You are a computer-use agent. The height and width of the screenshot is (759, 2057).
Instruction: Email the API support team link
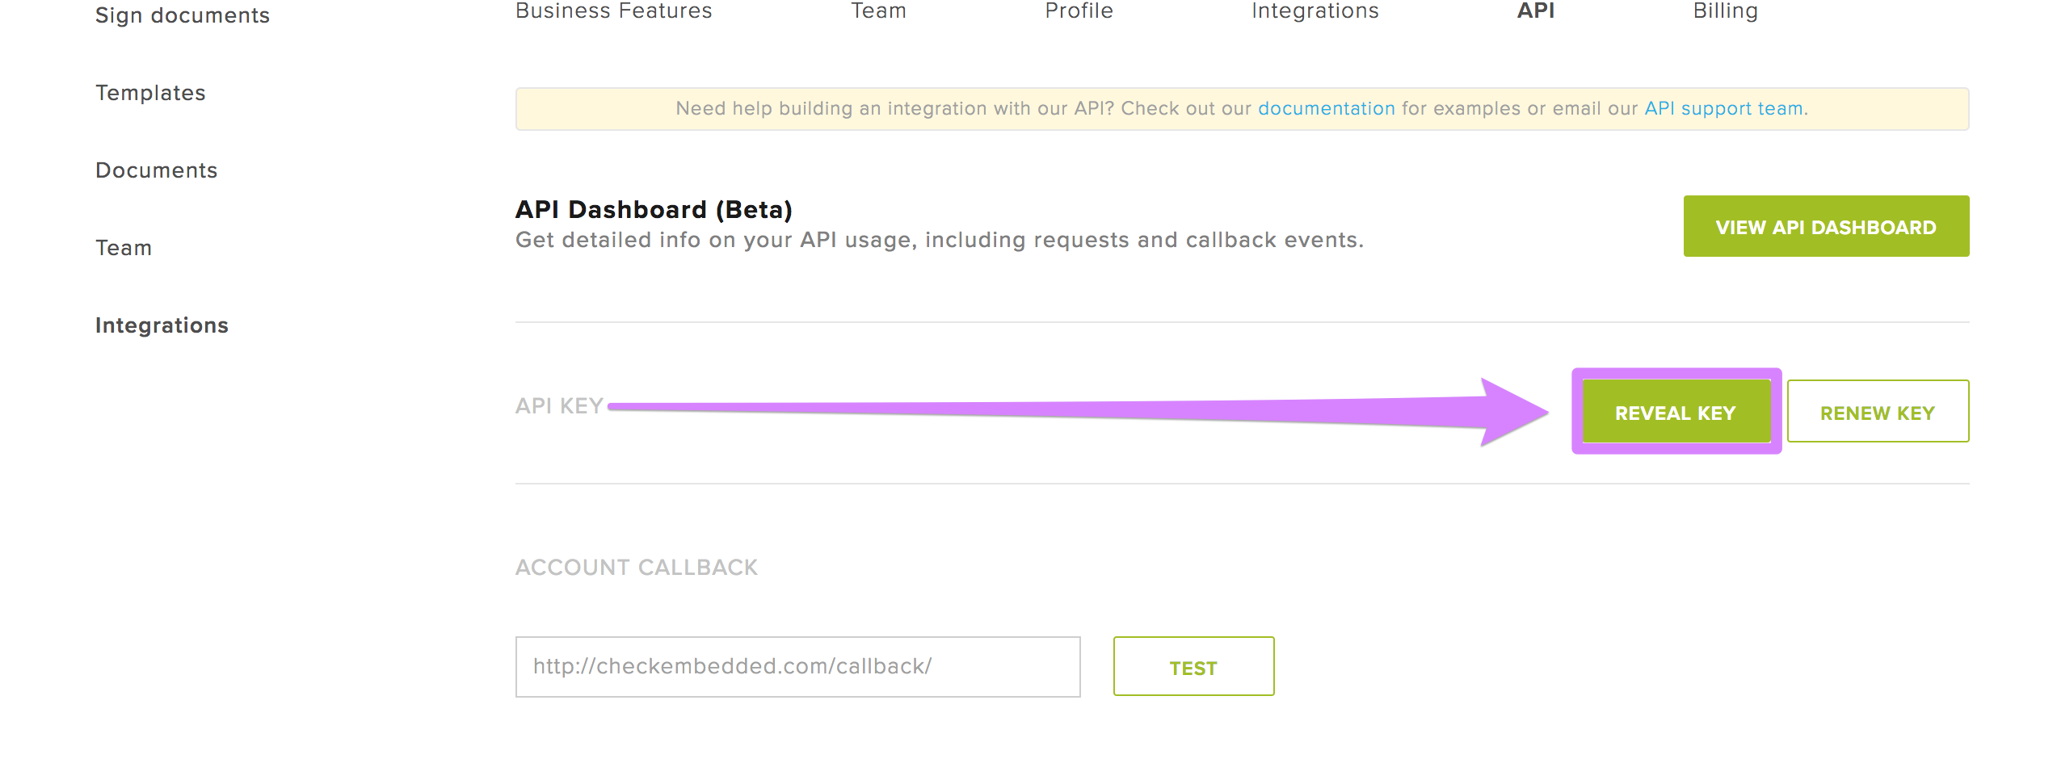click(1725, 108)
